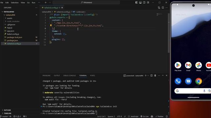
Task: Create a new terminal with plus
Action: pos(146,76)
